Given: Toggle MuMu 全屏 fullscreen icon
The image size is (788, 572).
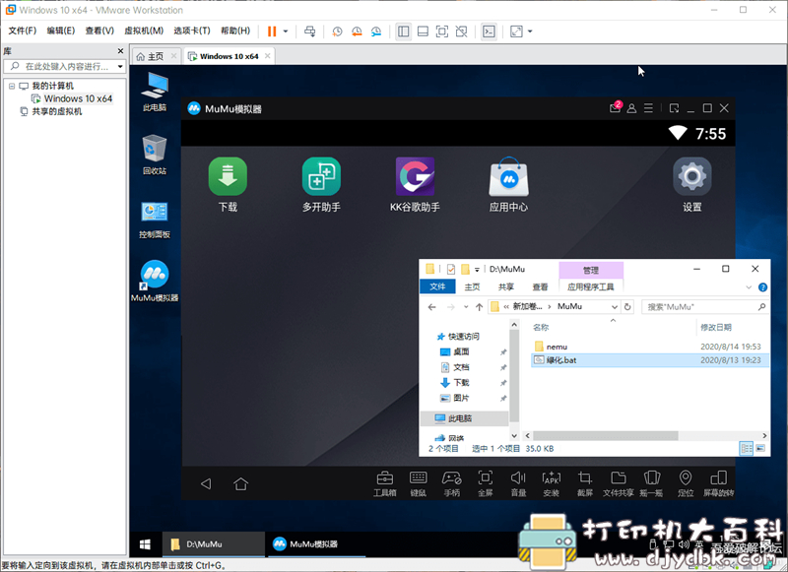Looking at the screenshot, I should point(485,483).
